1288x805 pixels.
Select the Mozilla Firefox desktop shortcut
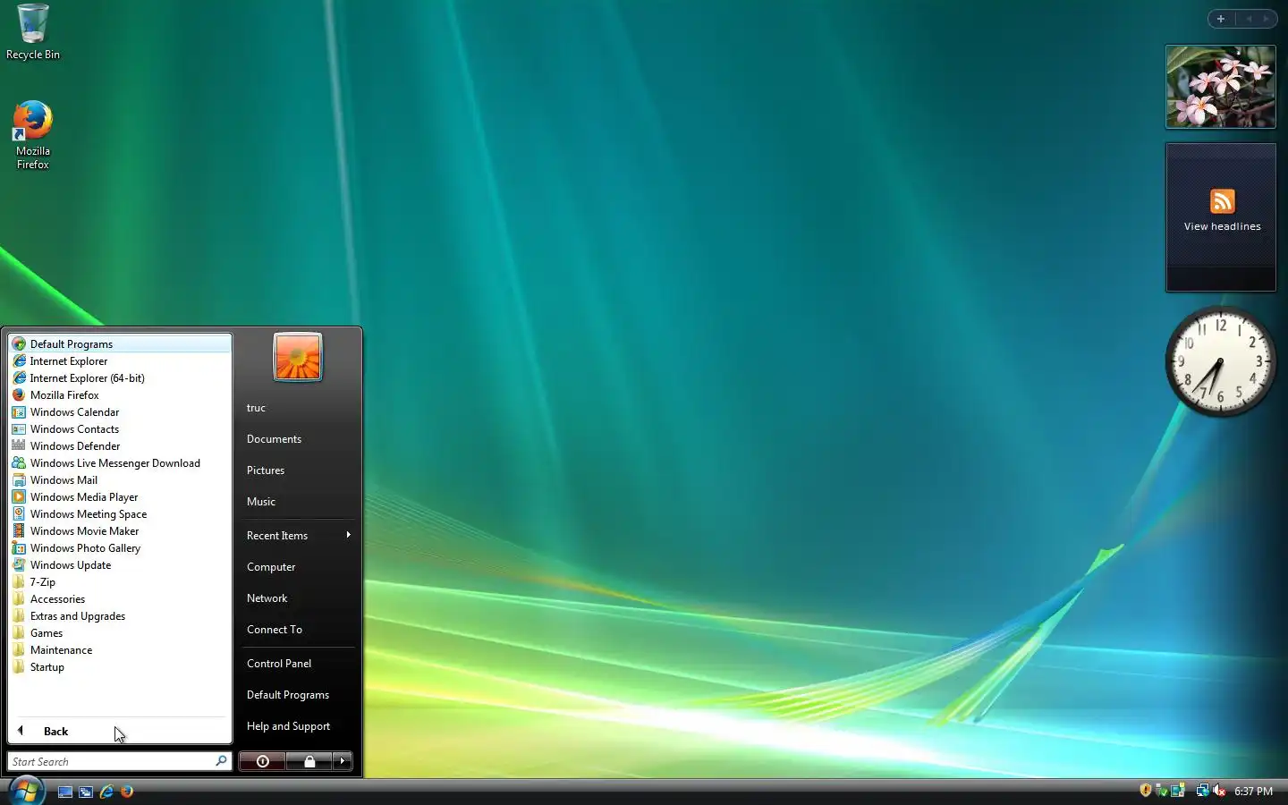(33, 135)
